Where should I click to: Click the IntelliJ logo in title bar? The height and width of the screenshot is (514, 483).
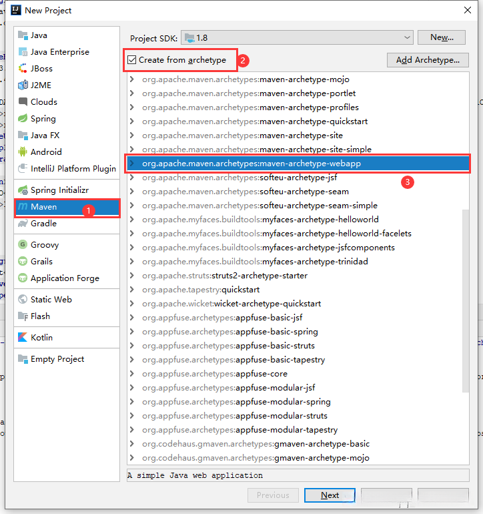[x=16, y=10]
